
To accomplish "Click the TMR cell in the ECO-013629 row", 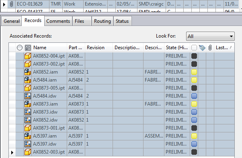I will pos(56,4).
